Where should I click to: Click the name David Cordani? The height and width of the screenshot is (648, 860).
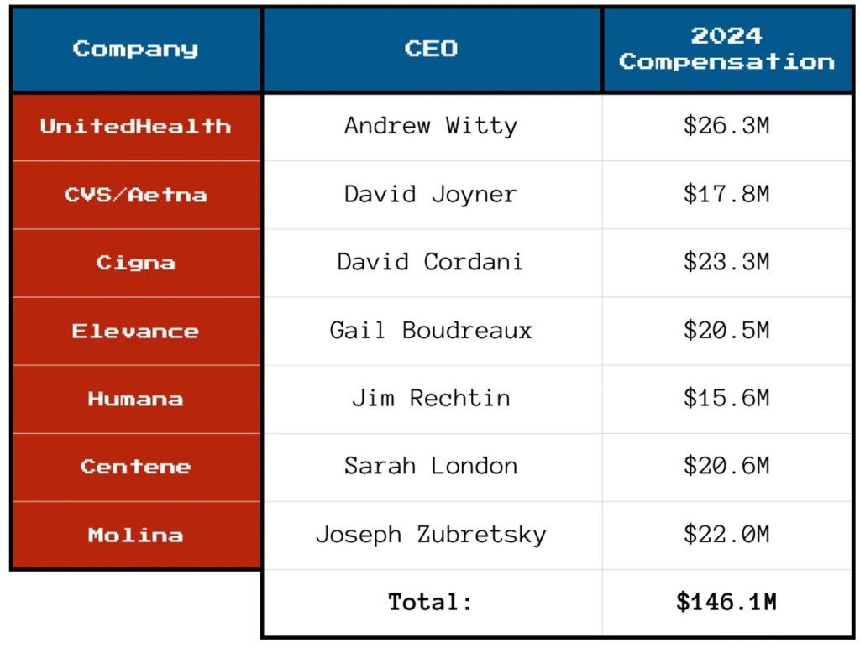point(431,262)
